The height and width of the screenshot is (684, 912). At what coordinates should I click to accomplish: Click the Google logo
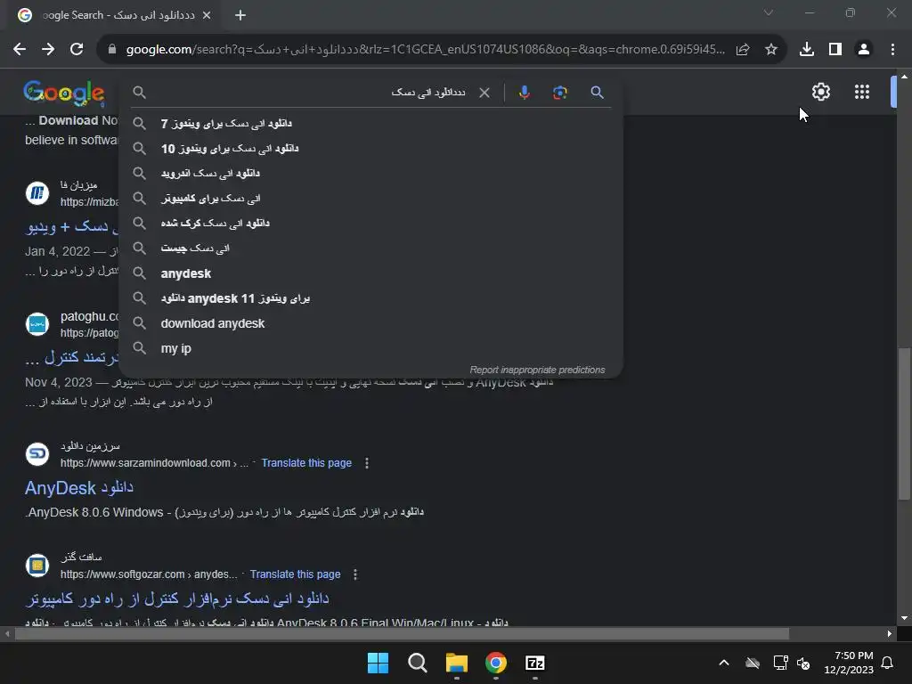64,93
